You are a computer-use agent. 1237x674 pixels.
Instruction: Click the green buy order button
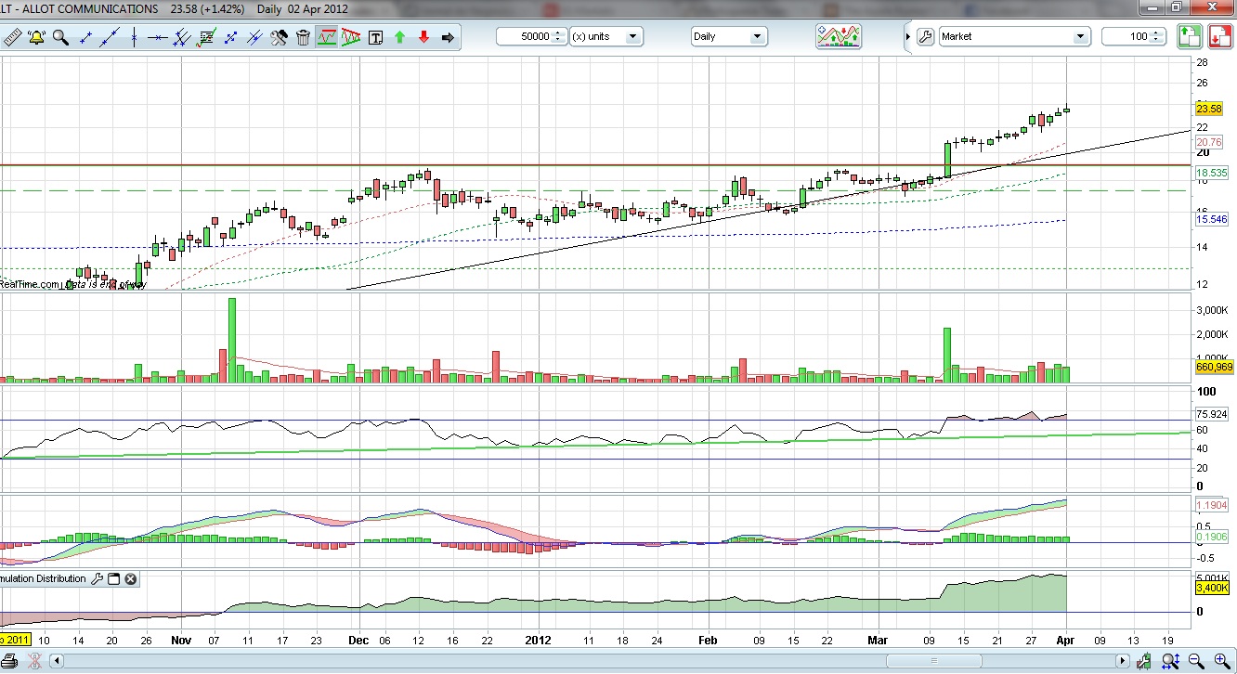(x=1190, y=36)
